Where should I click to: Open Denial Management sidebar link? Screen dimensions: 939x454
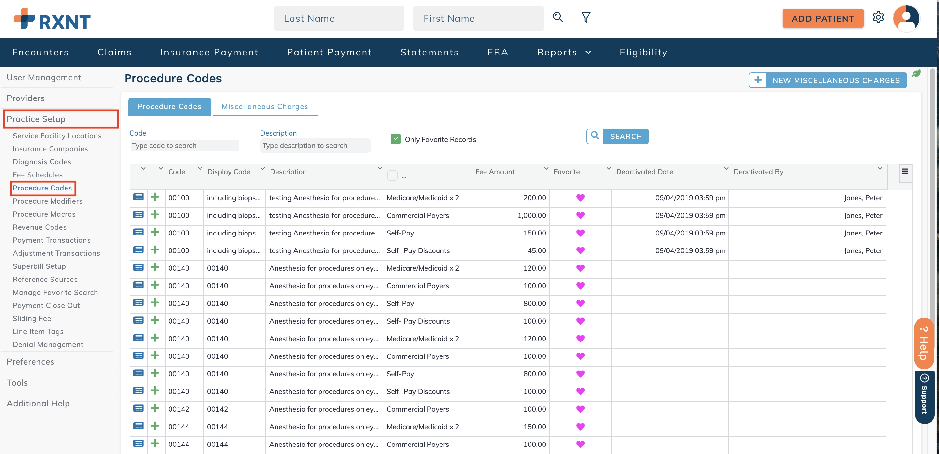click(x=48, y=345)
